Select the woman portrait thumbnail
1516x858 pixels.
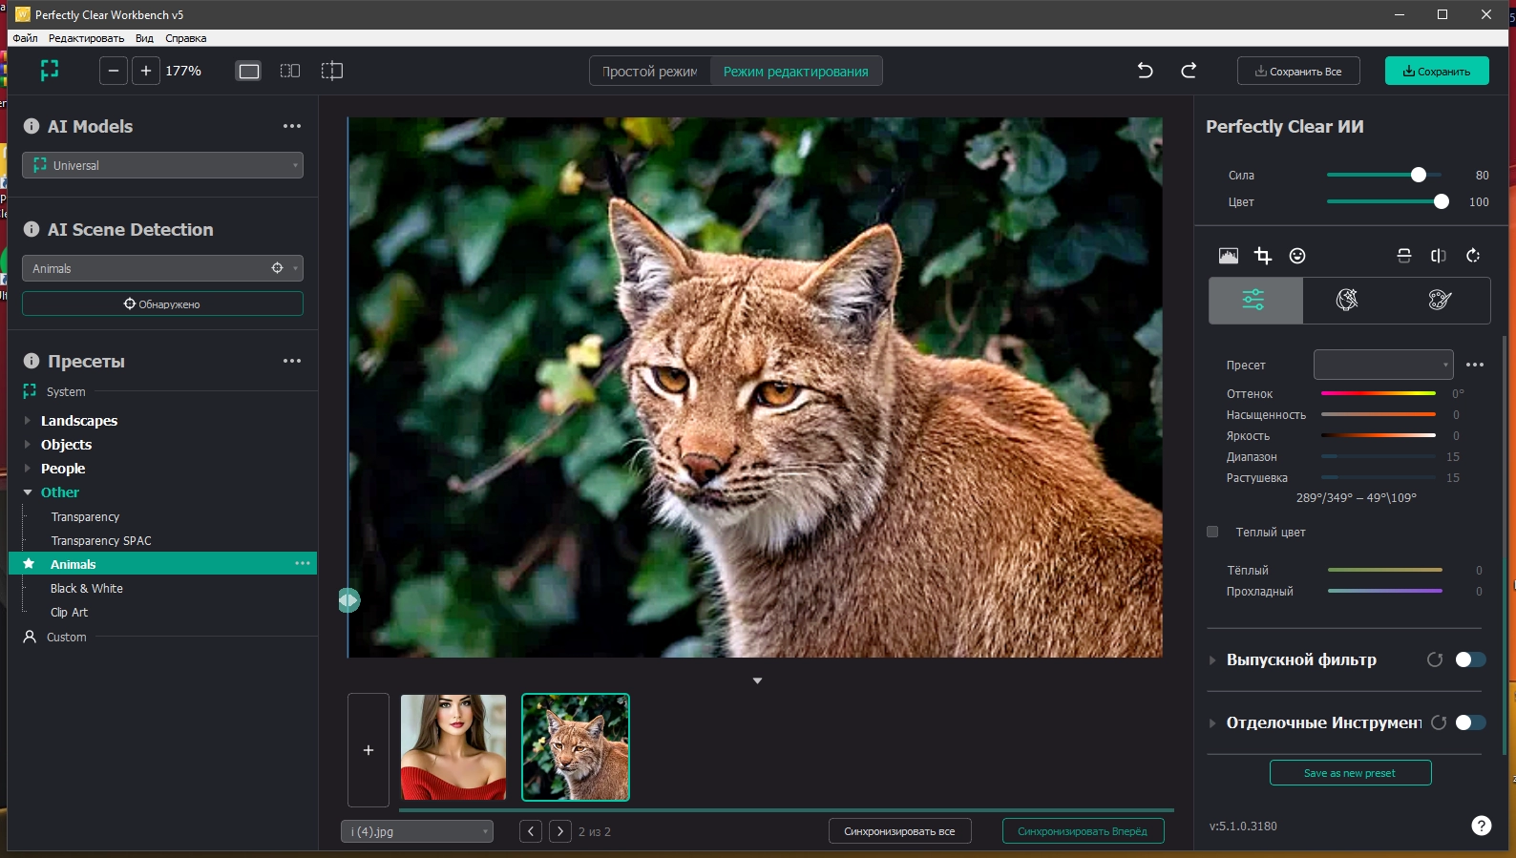click(x=453, y=747)
